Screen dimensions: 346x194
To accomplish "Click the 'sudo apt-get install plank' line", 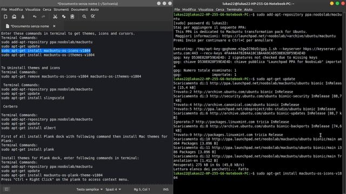I will (x=28, y=150).
